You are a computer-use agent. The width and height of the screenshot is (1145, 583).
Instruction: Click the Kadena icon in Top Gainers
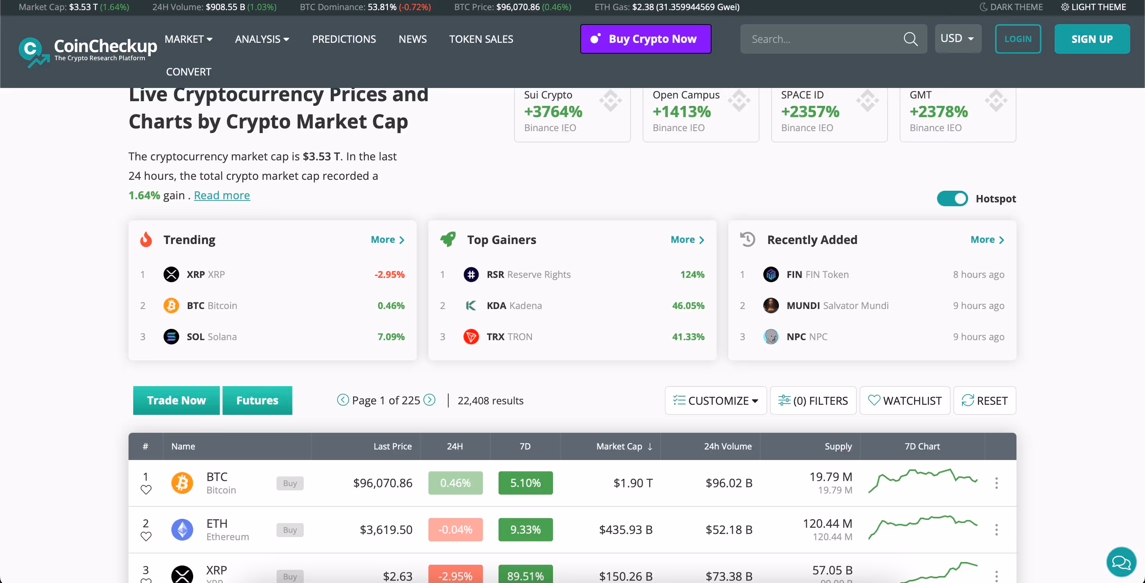tap(471, 306)
